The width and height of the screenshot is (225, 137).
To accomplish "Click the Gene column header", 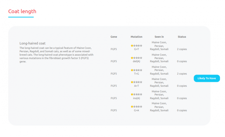I will [114, 37].
